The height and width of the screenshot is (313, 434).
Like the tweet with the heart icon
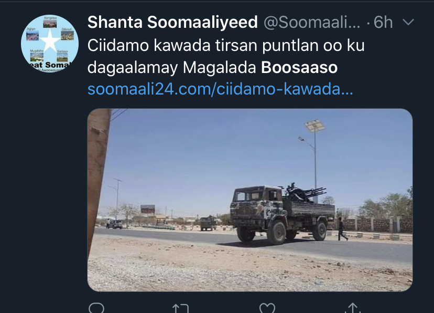pos(267,308)
